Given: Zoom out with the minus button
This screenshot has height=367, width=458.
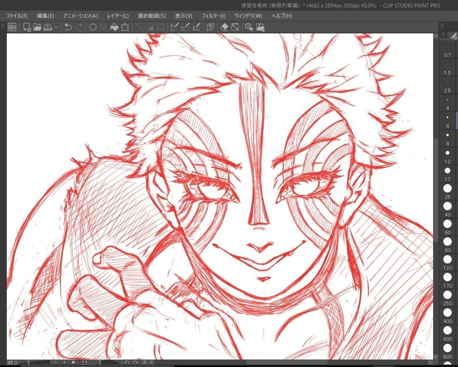Looking at the screenshot, I should pyautogui.click(x=55, y=362).
